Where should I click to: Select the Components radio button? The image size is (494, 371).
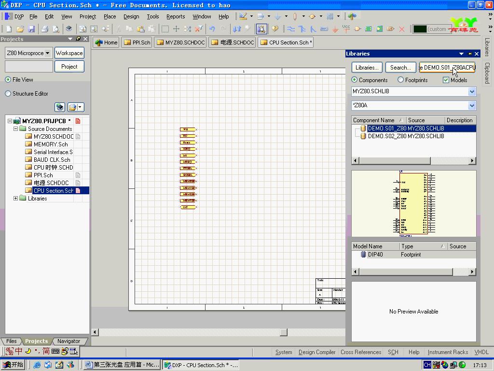pos(355,80)
